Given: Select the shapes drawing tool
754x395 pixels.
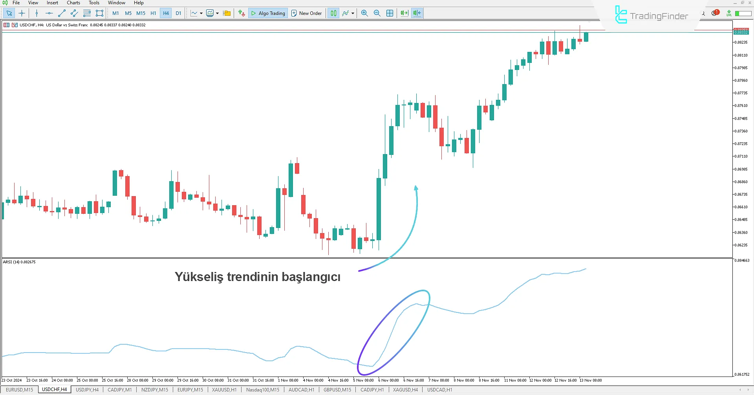Looking at the screenshot, I should click(100, 13).
